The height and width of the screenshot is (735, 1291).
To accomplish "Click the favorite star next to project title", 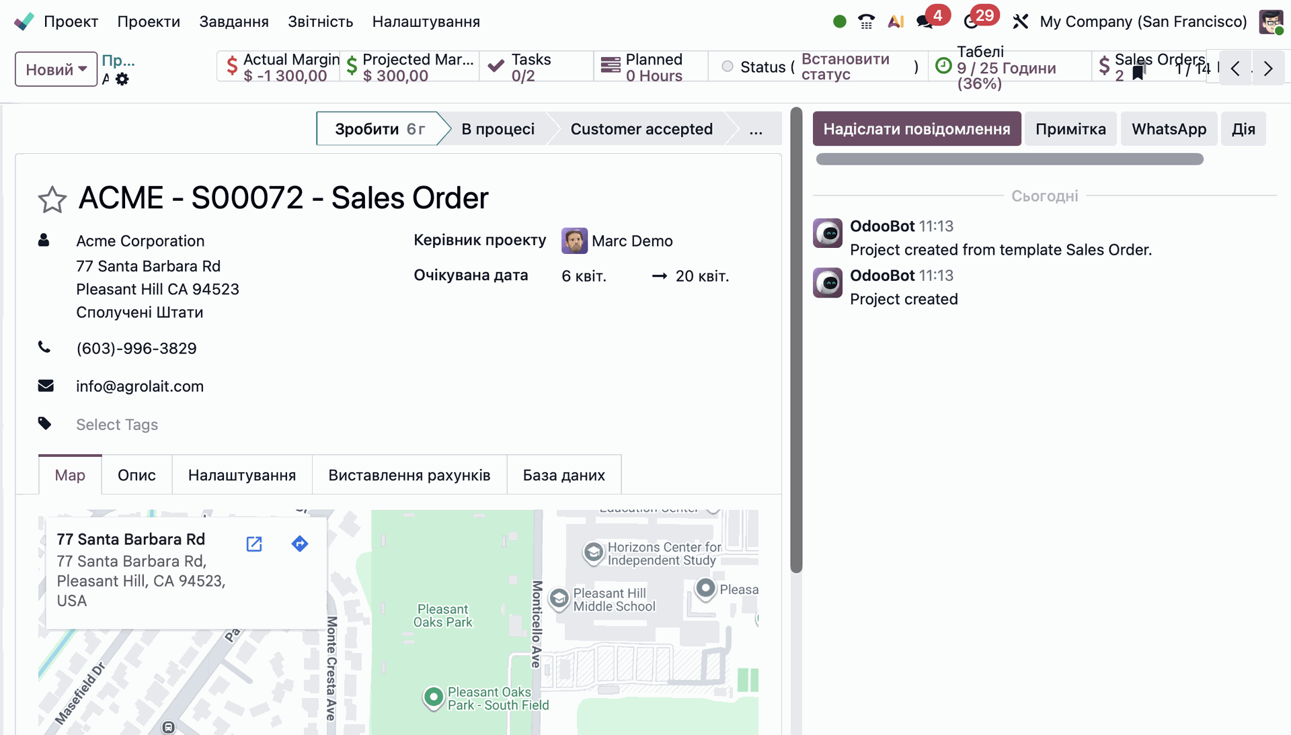I will point(52,200).
